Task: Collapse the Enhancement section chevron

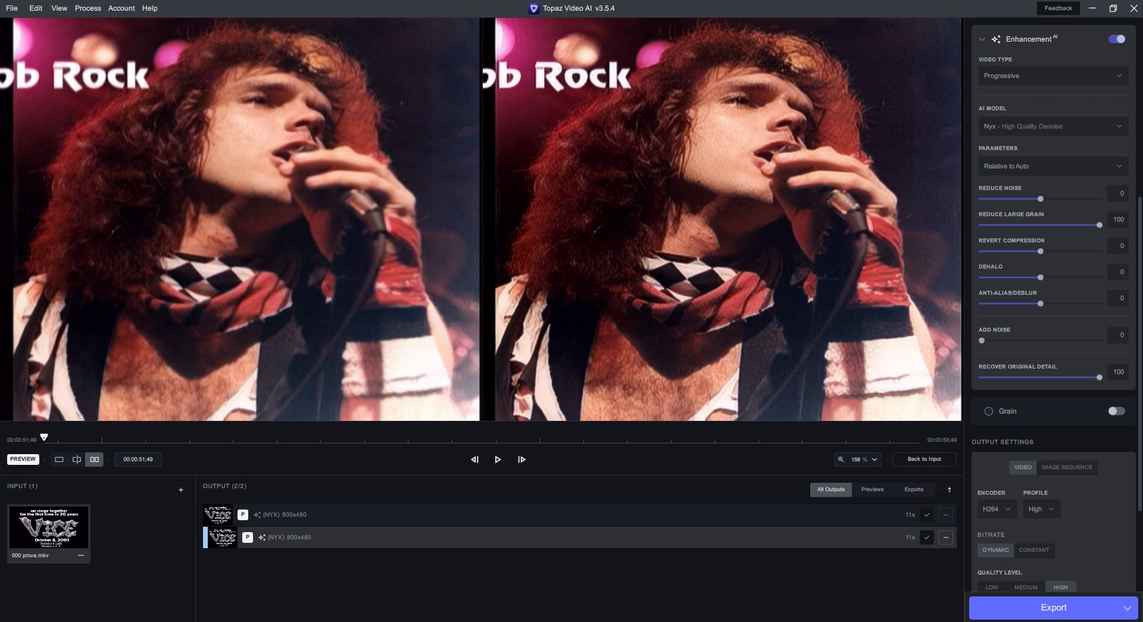Action: click(x=982, y=39)
